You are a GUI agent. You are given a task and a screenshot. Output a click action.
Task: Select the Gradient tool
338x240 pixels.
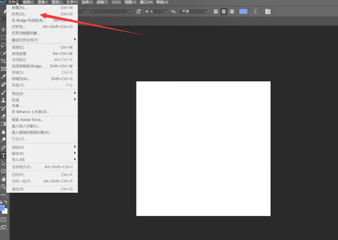(x=3, y=124)
